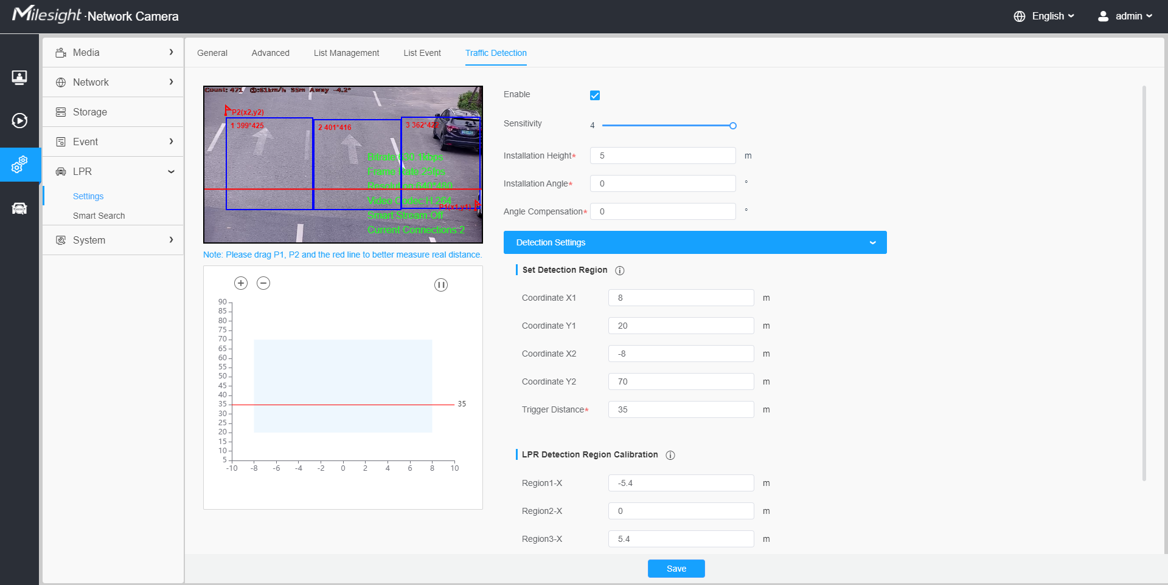Open the Live View monitor icon in sidebar
The height and width of the screenshot is (585, 1168).
[19, 78]
